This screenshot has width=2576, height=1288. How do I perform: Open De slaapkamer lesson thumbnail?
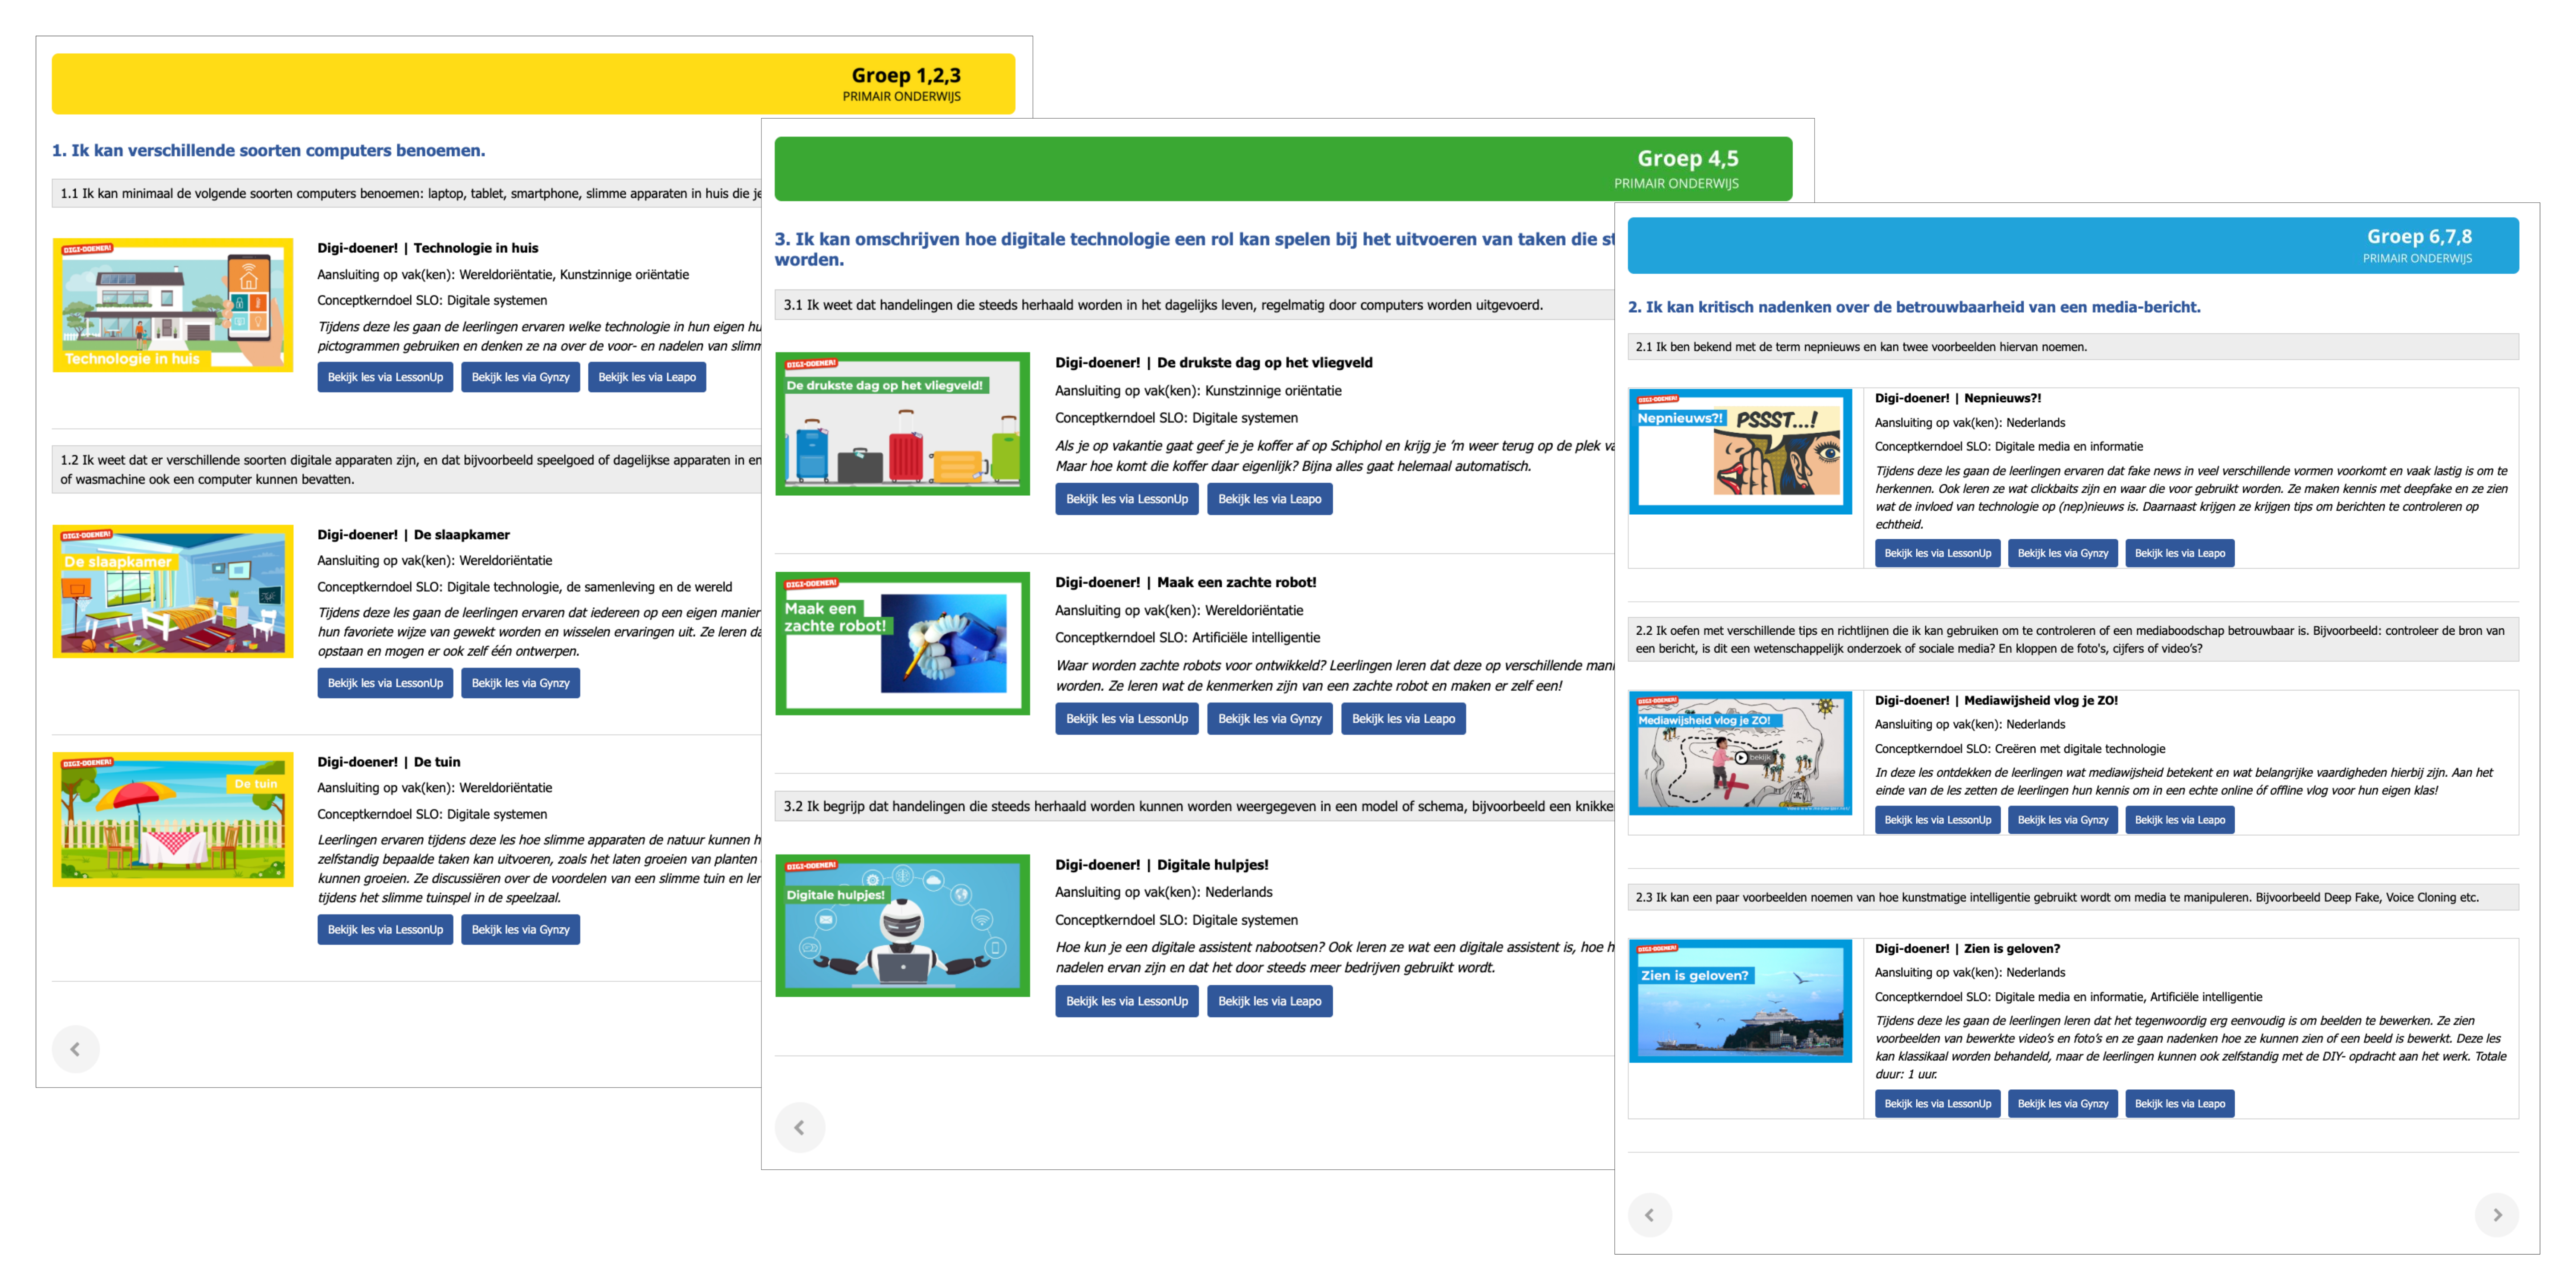173,591
